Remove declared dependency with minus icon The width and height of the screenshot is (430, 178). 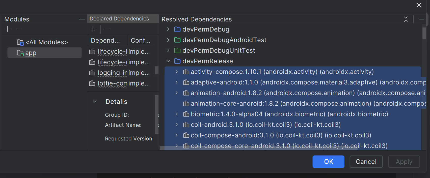tap(107, 29)
